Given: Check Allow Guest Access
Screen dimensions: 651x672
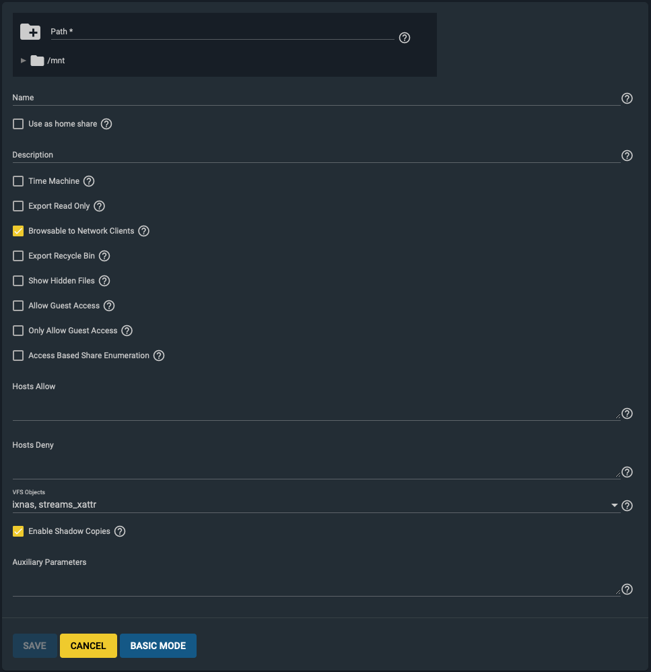Looking at the screenshot, I should tap(18, 306).
